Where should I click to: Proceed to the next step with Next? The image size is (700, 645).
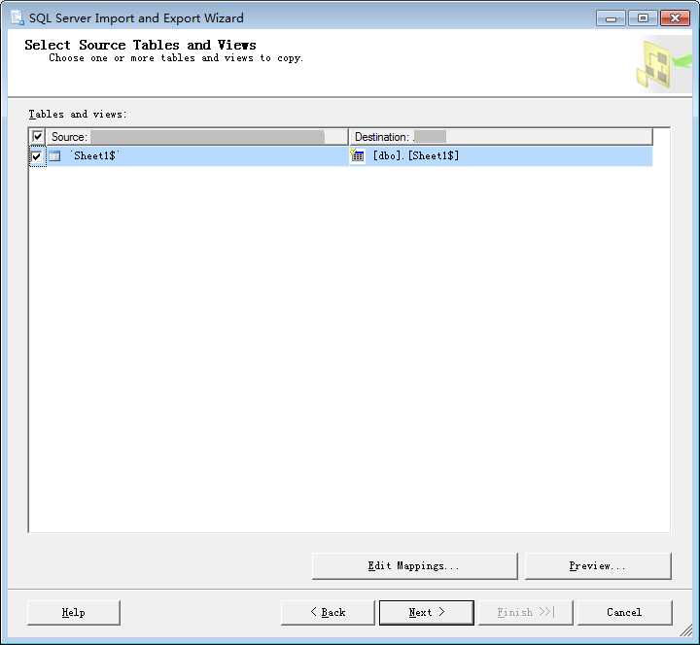click(x=427, y=612)
